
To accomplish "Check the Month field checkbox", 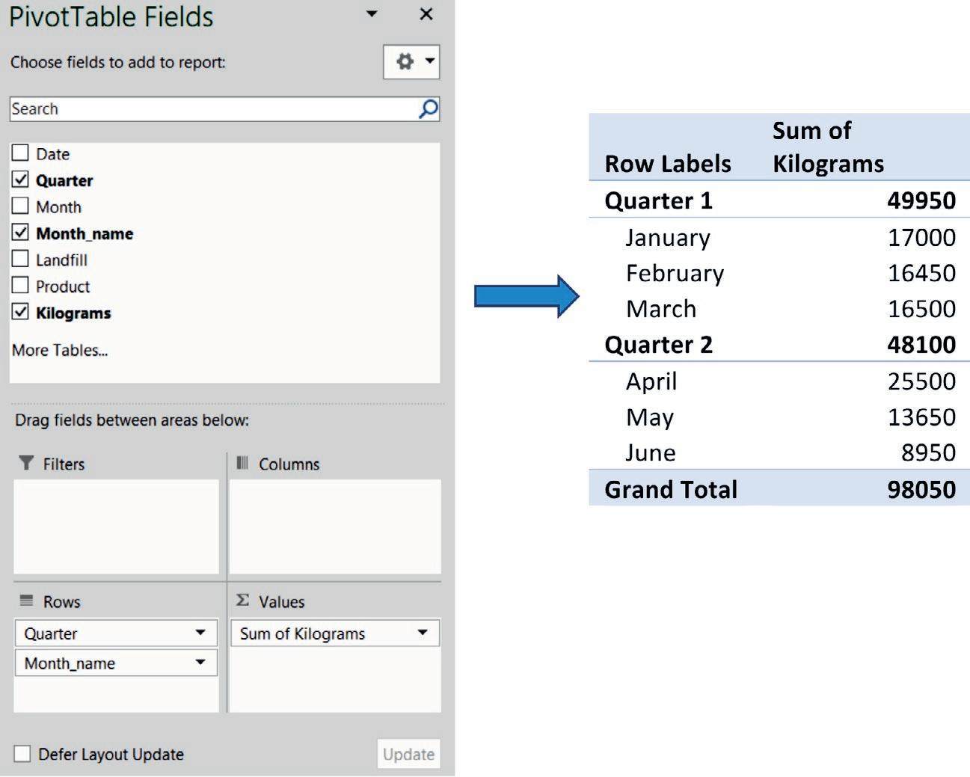I will pyautogui.click(x=20, y=206).
